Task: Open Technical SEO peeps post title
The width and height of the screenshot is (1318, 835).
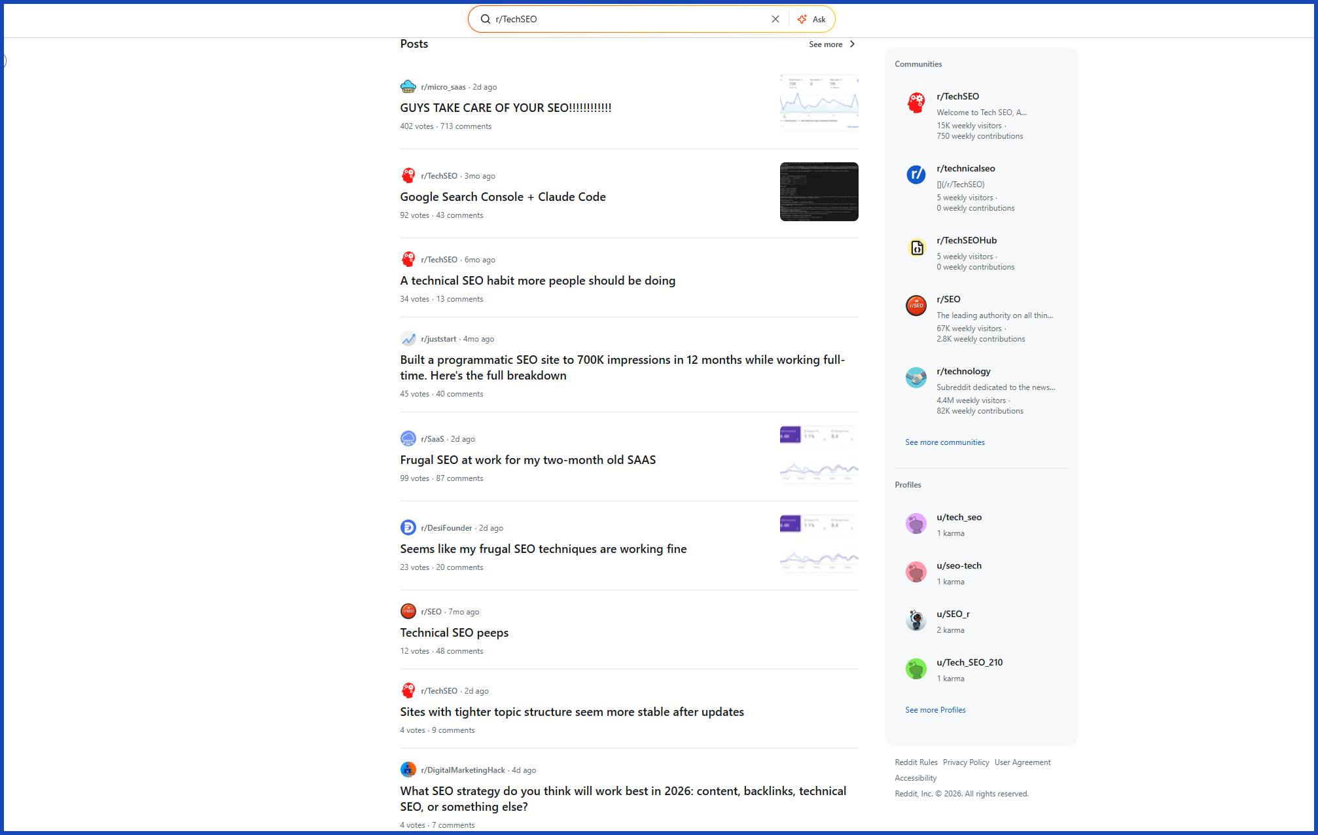Action: pos(455,632)
